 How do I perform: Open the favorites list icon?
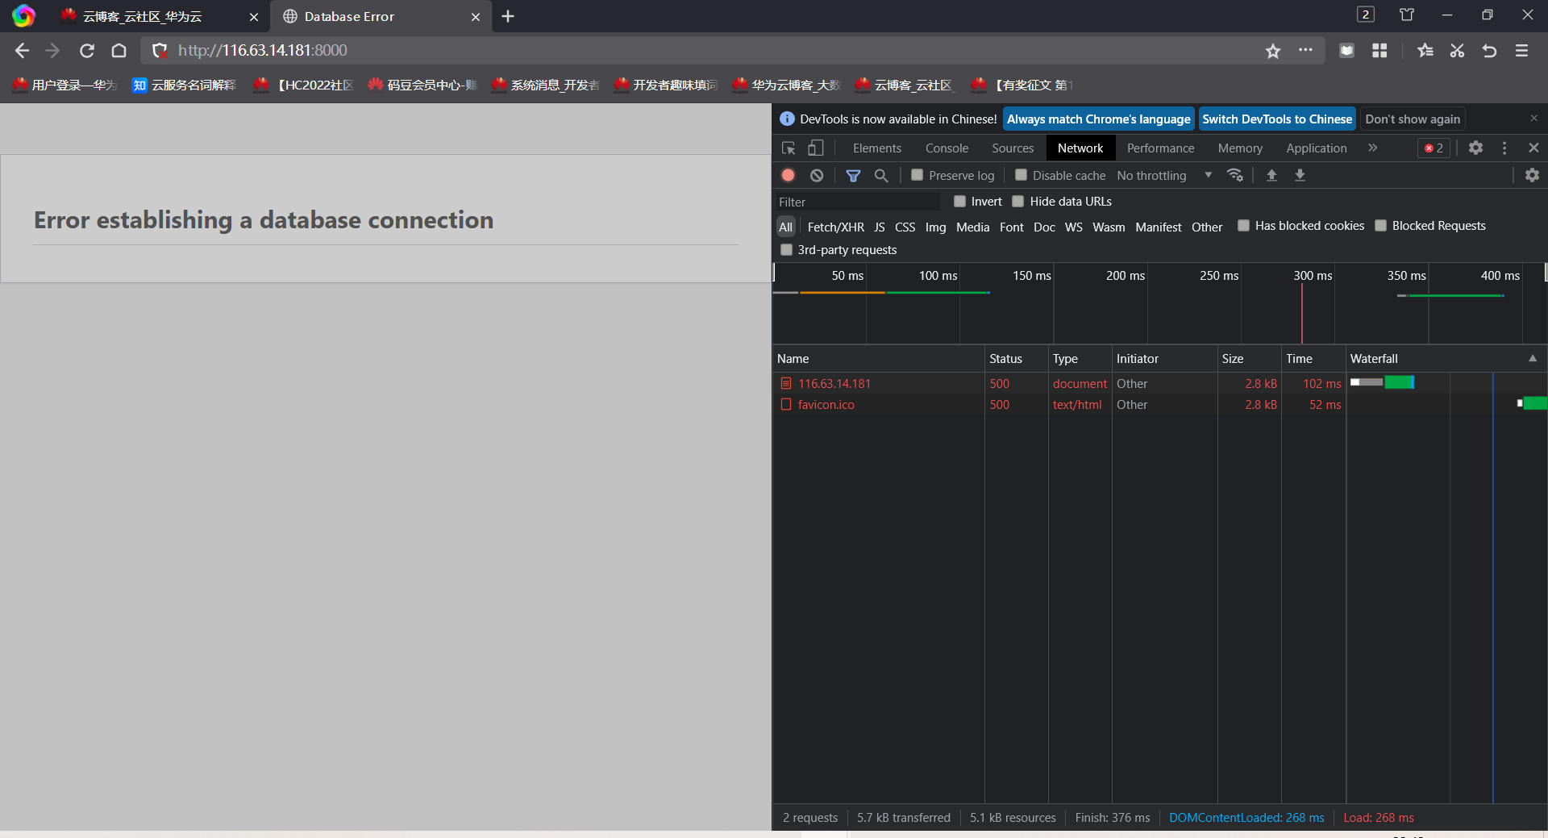click(1425, 51)
